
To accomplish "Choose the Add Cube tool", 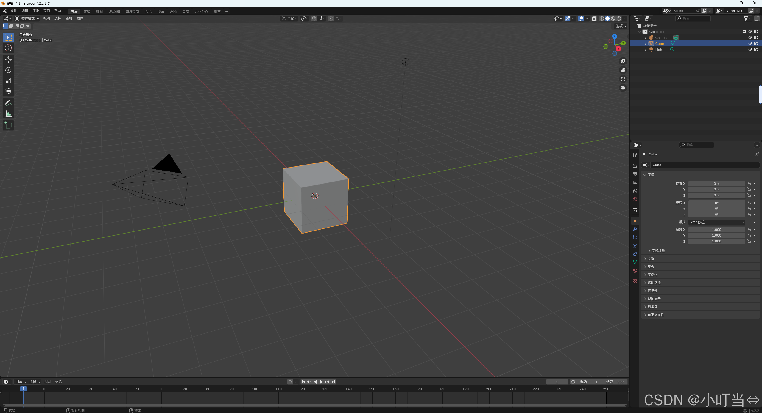I will point(8,125).
